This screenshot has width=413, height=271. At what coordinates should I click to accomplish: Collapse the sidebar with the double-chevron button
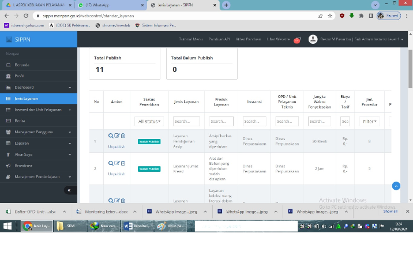(x=69, y=190)
